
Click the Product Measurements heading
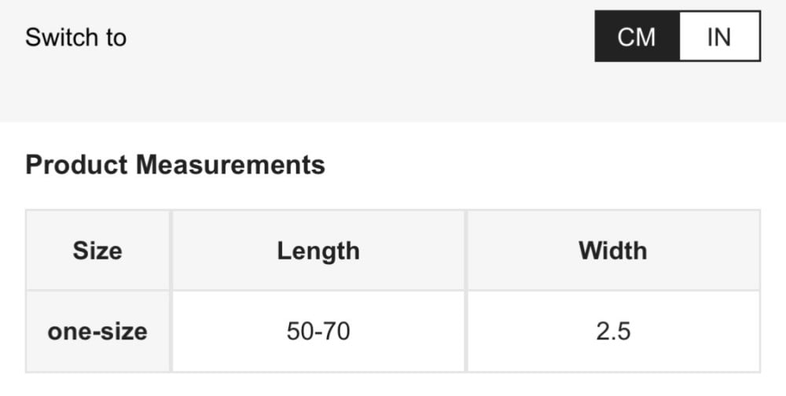tap(175, 165)
